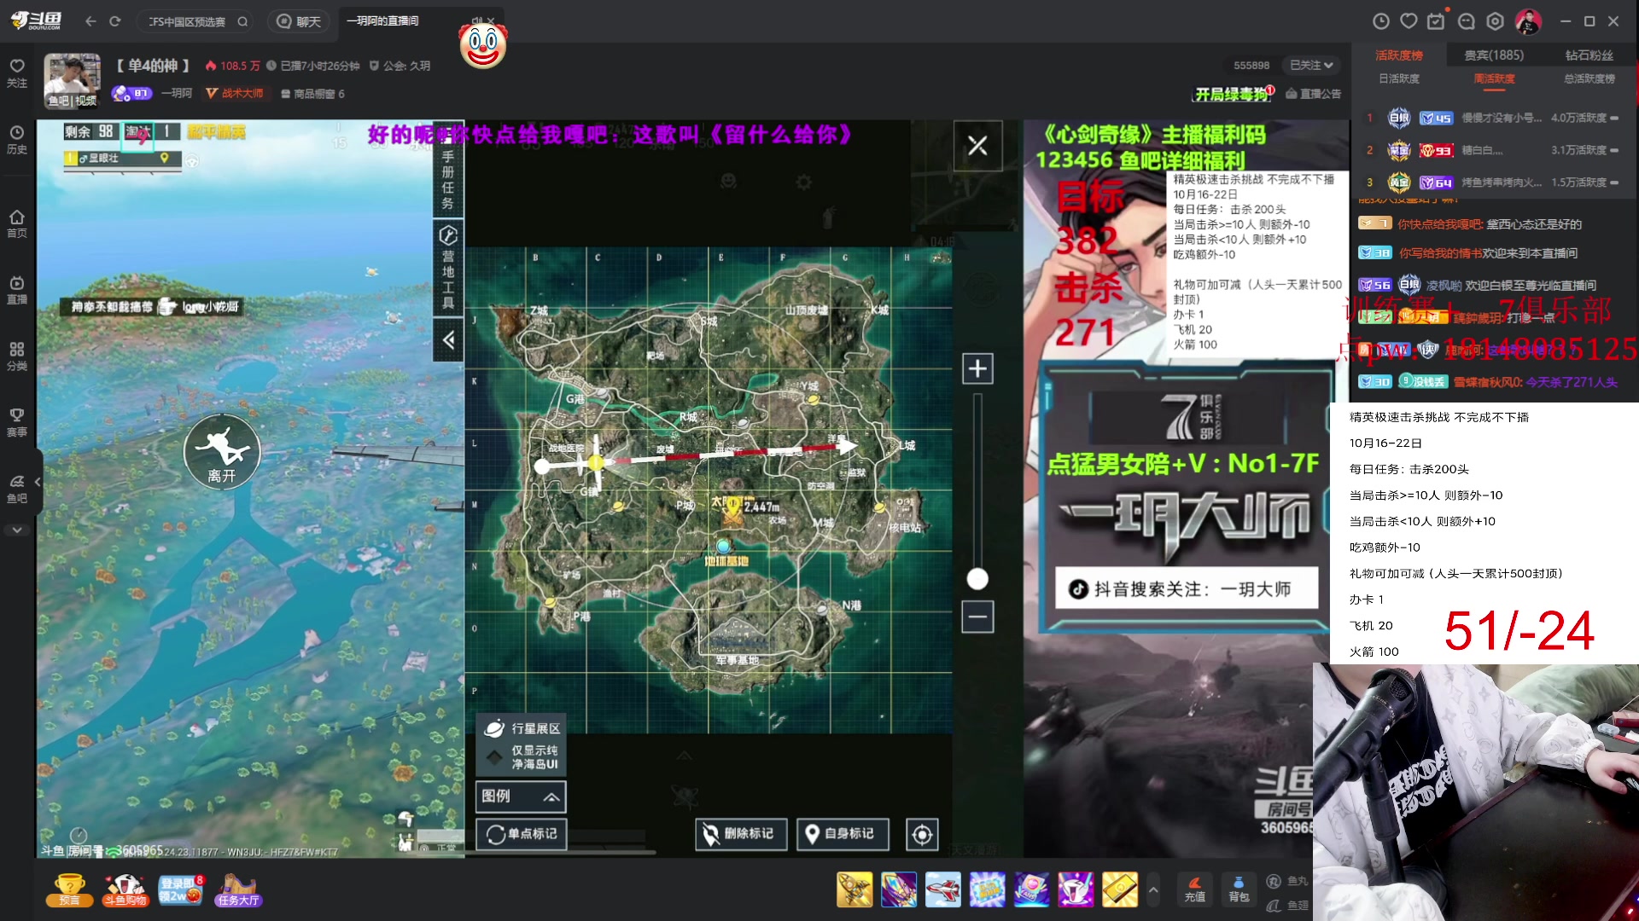Open followed list heart icon in title bar
The width and height of the screenshot is (1639, 921).
(x=1409, y=21)
